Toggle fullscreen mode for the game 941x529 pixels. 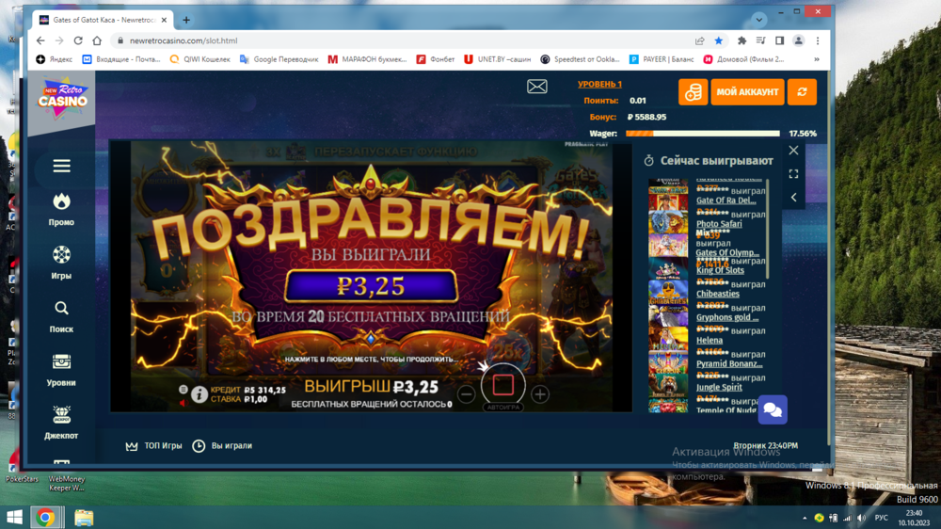pyautogui.click(x=793, y=174)
